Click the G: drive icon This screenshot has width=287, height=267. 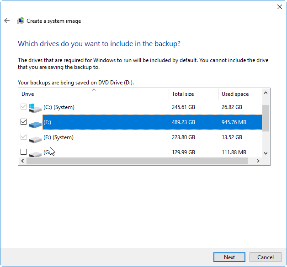click(x=35, y=152)
